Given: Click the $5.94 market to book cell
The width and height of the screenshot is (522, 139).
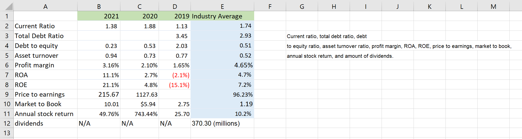Looking at the screenshot, I should click(x=139, y=104).
